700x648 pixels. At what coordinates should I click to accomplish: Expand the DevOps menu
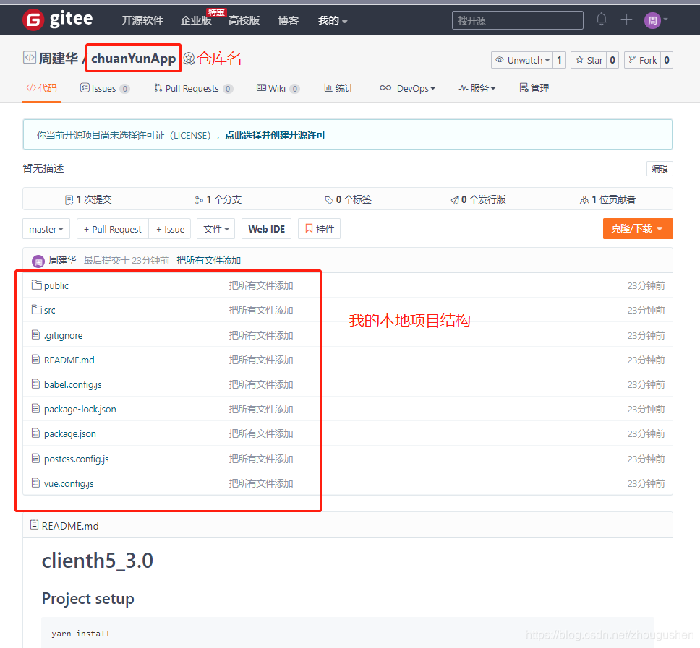tap(407, 88)
